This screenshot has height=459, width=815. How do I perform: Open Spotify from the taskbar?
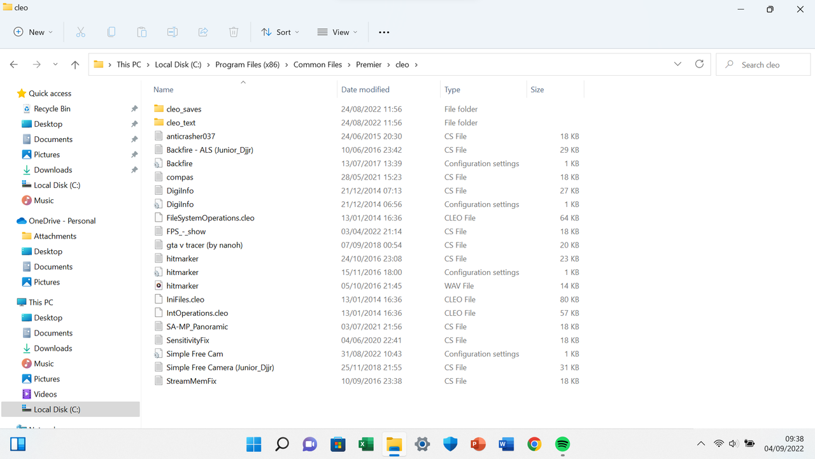pos(562,444)
